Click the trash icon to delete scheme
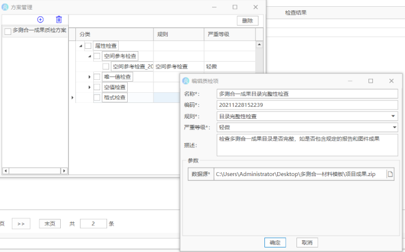Screen dimensions: 405x252 (58, 20)
